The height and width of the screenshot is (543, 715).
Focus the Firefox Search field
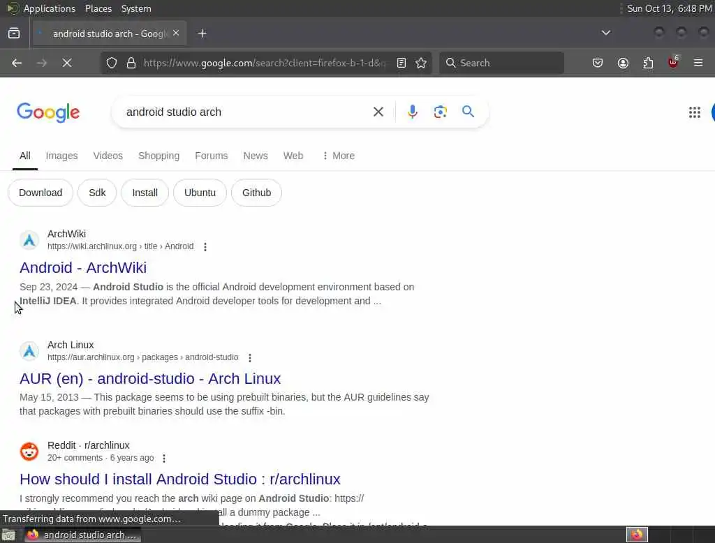(x=501, y=63)
